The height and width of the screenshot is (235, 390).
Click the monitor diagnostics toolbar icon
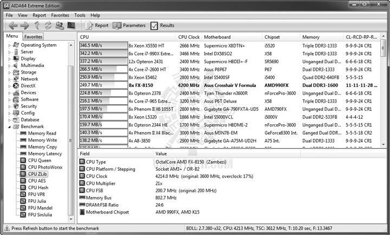71,25
